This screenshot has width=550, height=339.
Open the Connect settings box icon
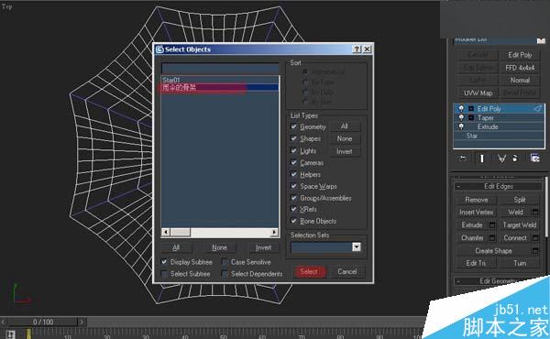[535, 237]
